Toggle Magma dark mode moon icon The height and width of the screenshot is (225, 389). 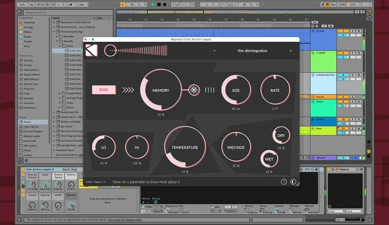coord(293,182)
